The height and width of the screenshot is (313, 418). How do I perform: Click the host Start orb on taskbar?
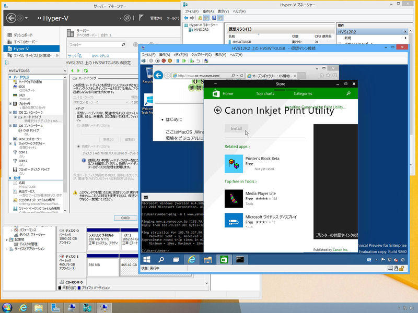[x=7, y=308]
